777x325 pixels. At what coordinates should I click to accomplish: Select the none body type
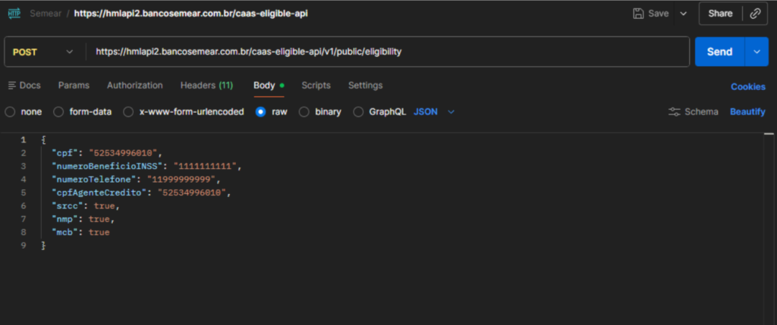coord(11,111)
